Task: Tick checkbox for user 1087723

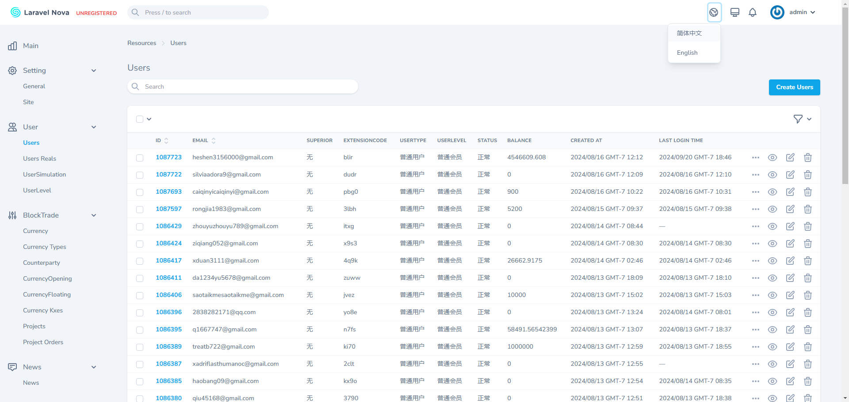Action: (140, 158)
